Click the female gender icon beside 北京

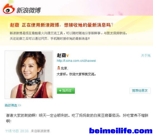click(59, 68)
